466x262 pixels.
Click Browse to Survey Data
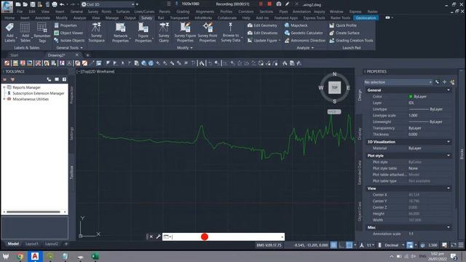(x=231, y=32)
